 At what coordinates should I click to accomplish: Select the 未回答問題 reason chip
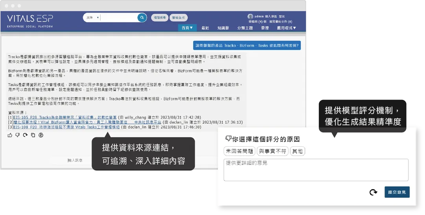tap(239, 151)
